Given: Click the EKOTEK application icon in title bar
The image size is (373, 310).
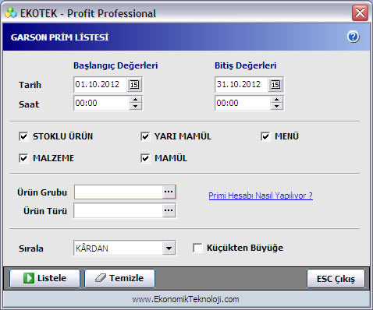Looking at the screenshot, I should [x=11, y=13].
